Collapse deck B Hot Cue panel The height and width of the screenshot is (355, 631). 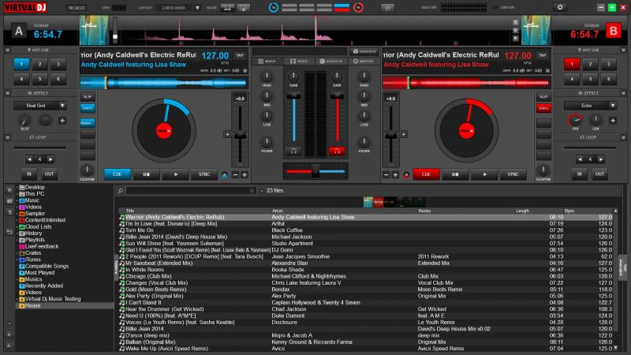tap(623, 50)
